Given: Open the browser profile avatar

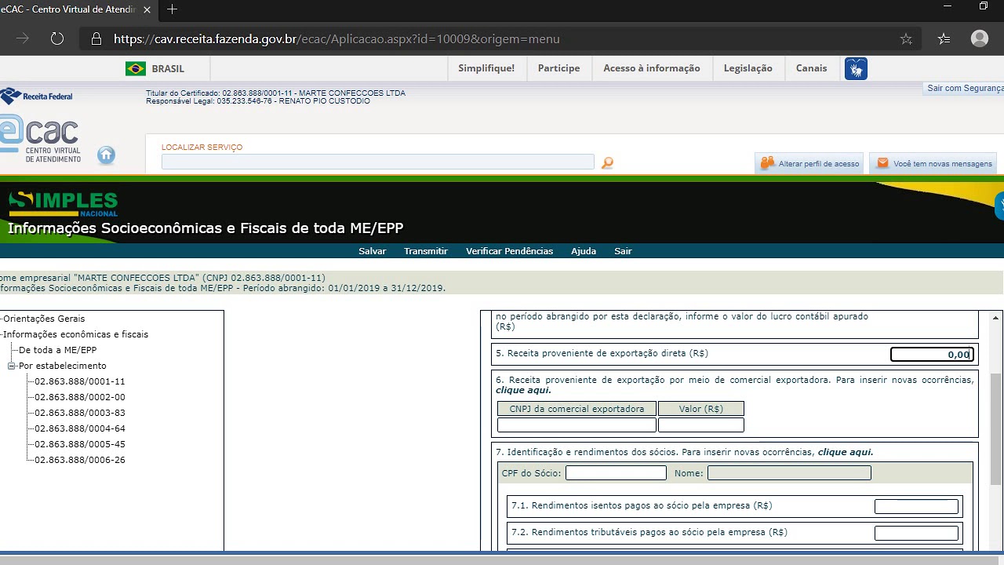Looking at the screenshot, I should click(979, 38).
